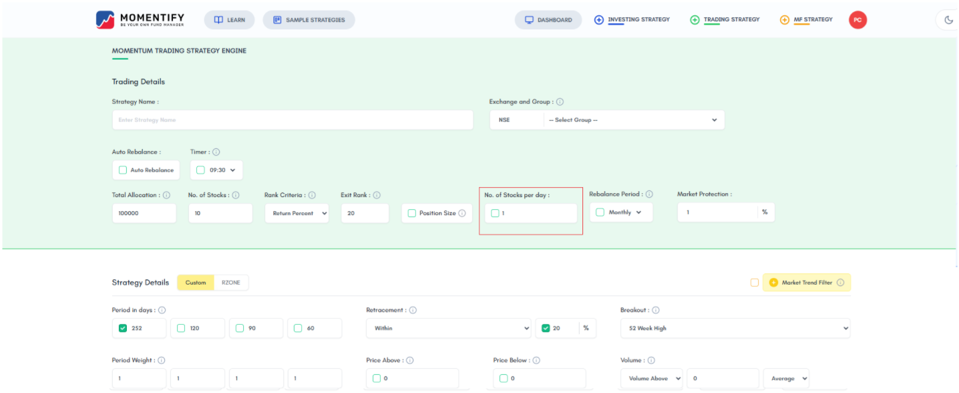
Task: Go to the Dashboard
Action: point(548,20)
